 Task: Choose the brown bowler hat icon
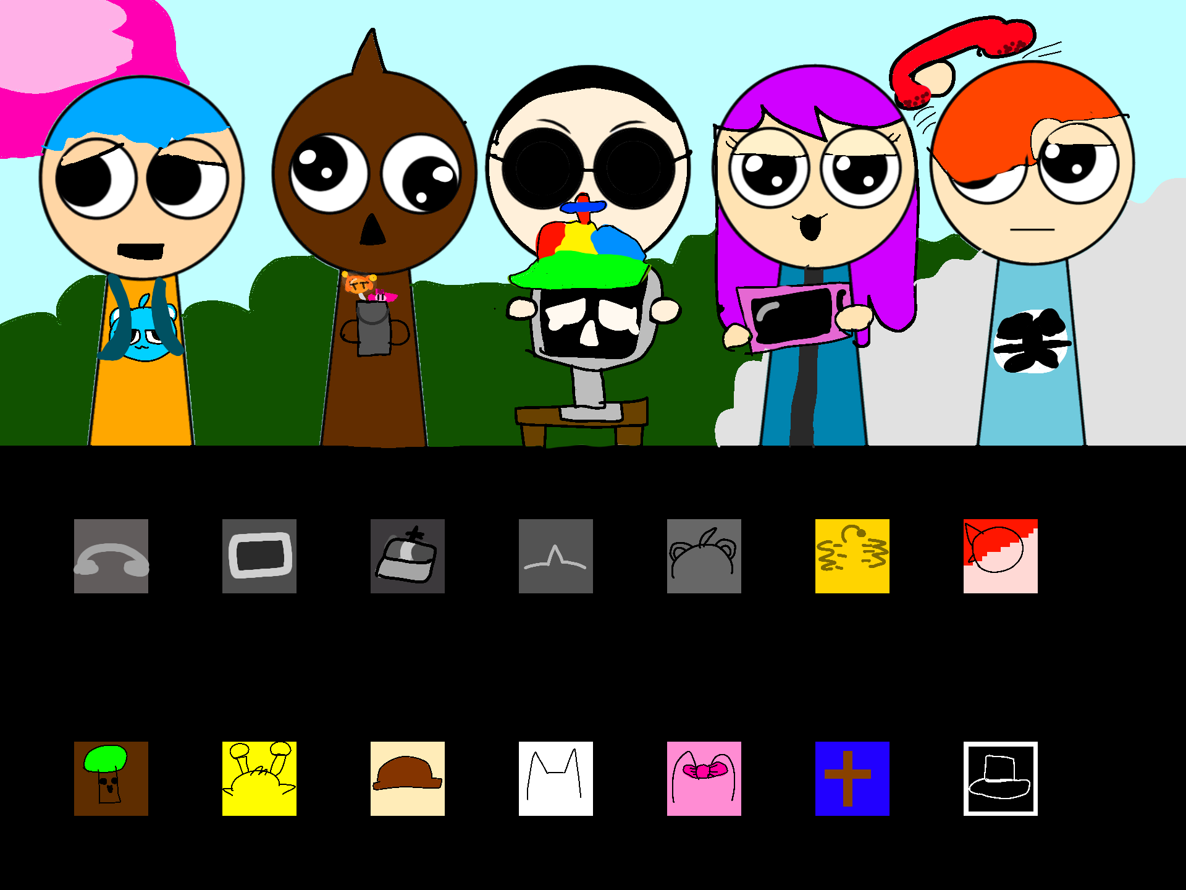(x=408, y=779)
